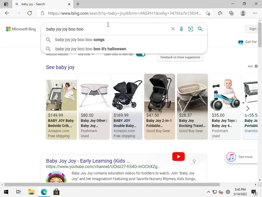Open the $28.37 Rocking Travel product
Image resolution: width=262 pixels, height=197 pixels.
tap(192, 106)
